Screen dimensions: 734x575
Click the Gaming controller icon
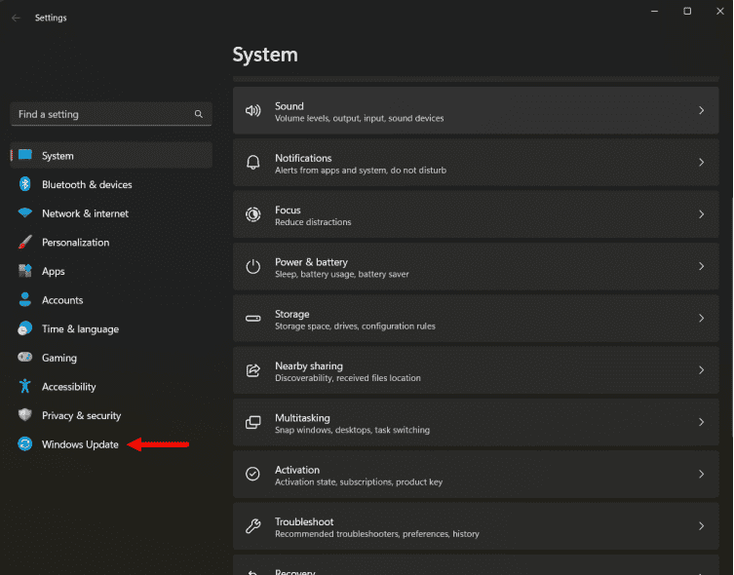(x=25, y=358)
